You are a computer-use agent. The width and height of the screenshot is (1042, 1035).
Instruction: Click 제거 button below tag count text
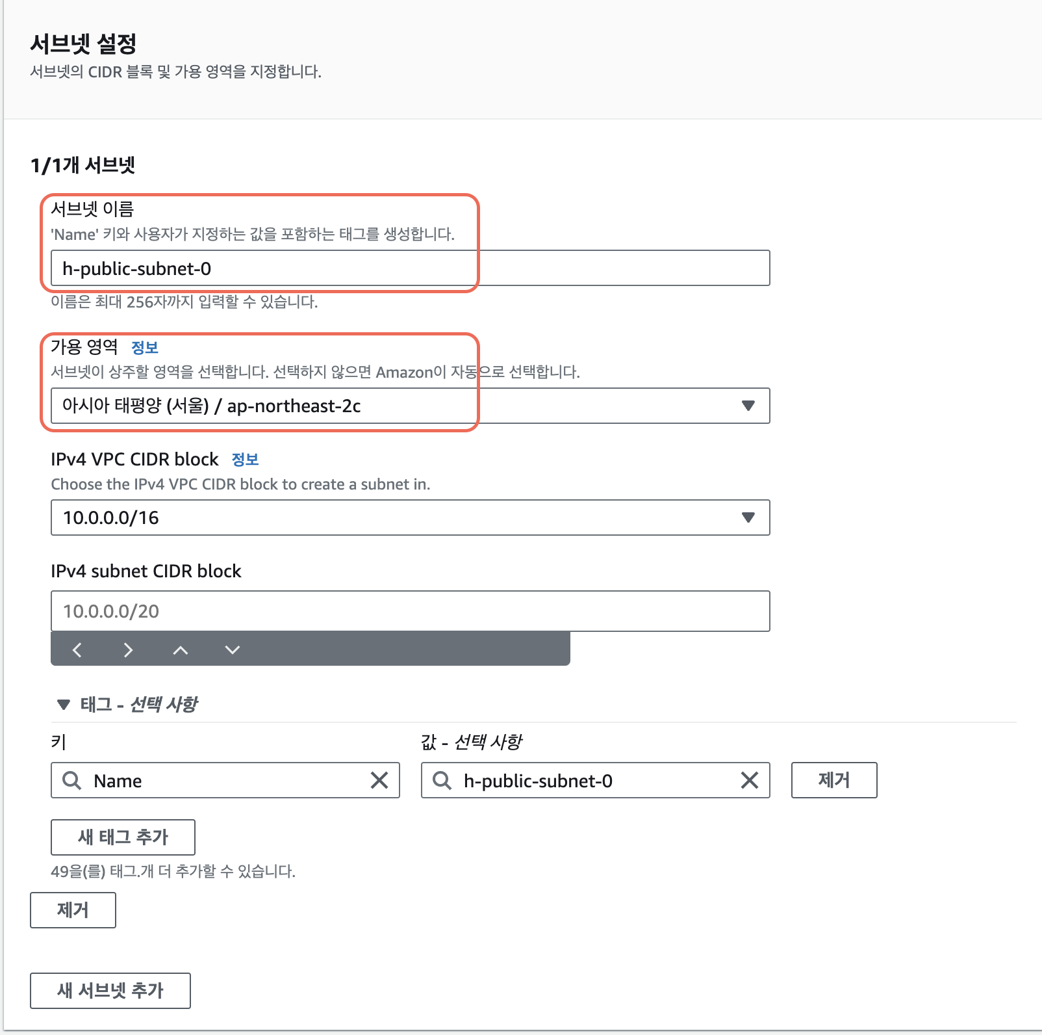(x=73, y=910)
